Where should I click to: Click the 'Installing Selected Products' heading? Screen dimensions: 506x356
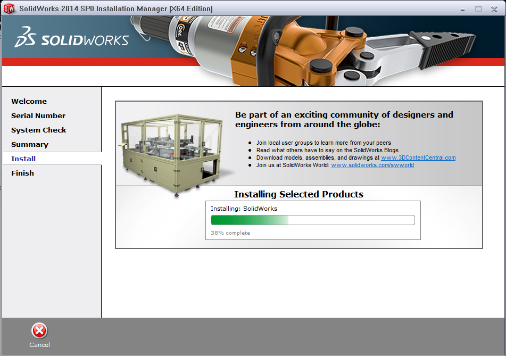coord(299,194)
